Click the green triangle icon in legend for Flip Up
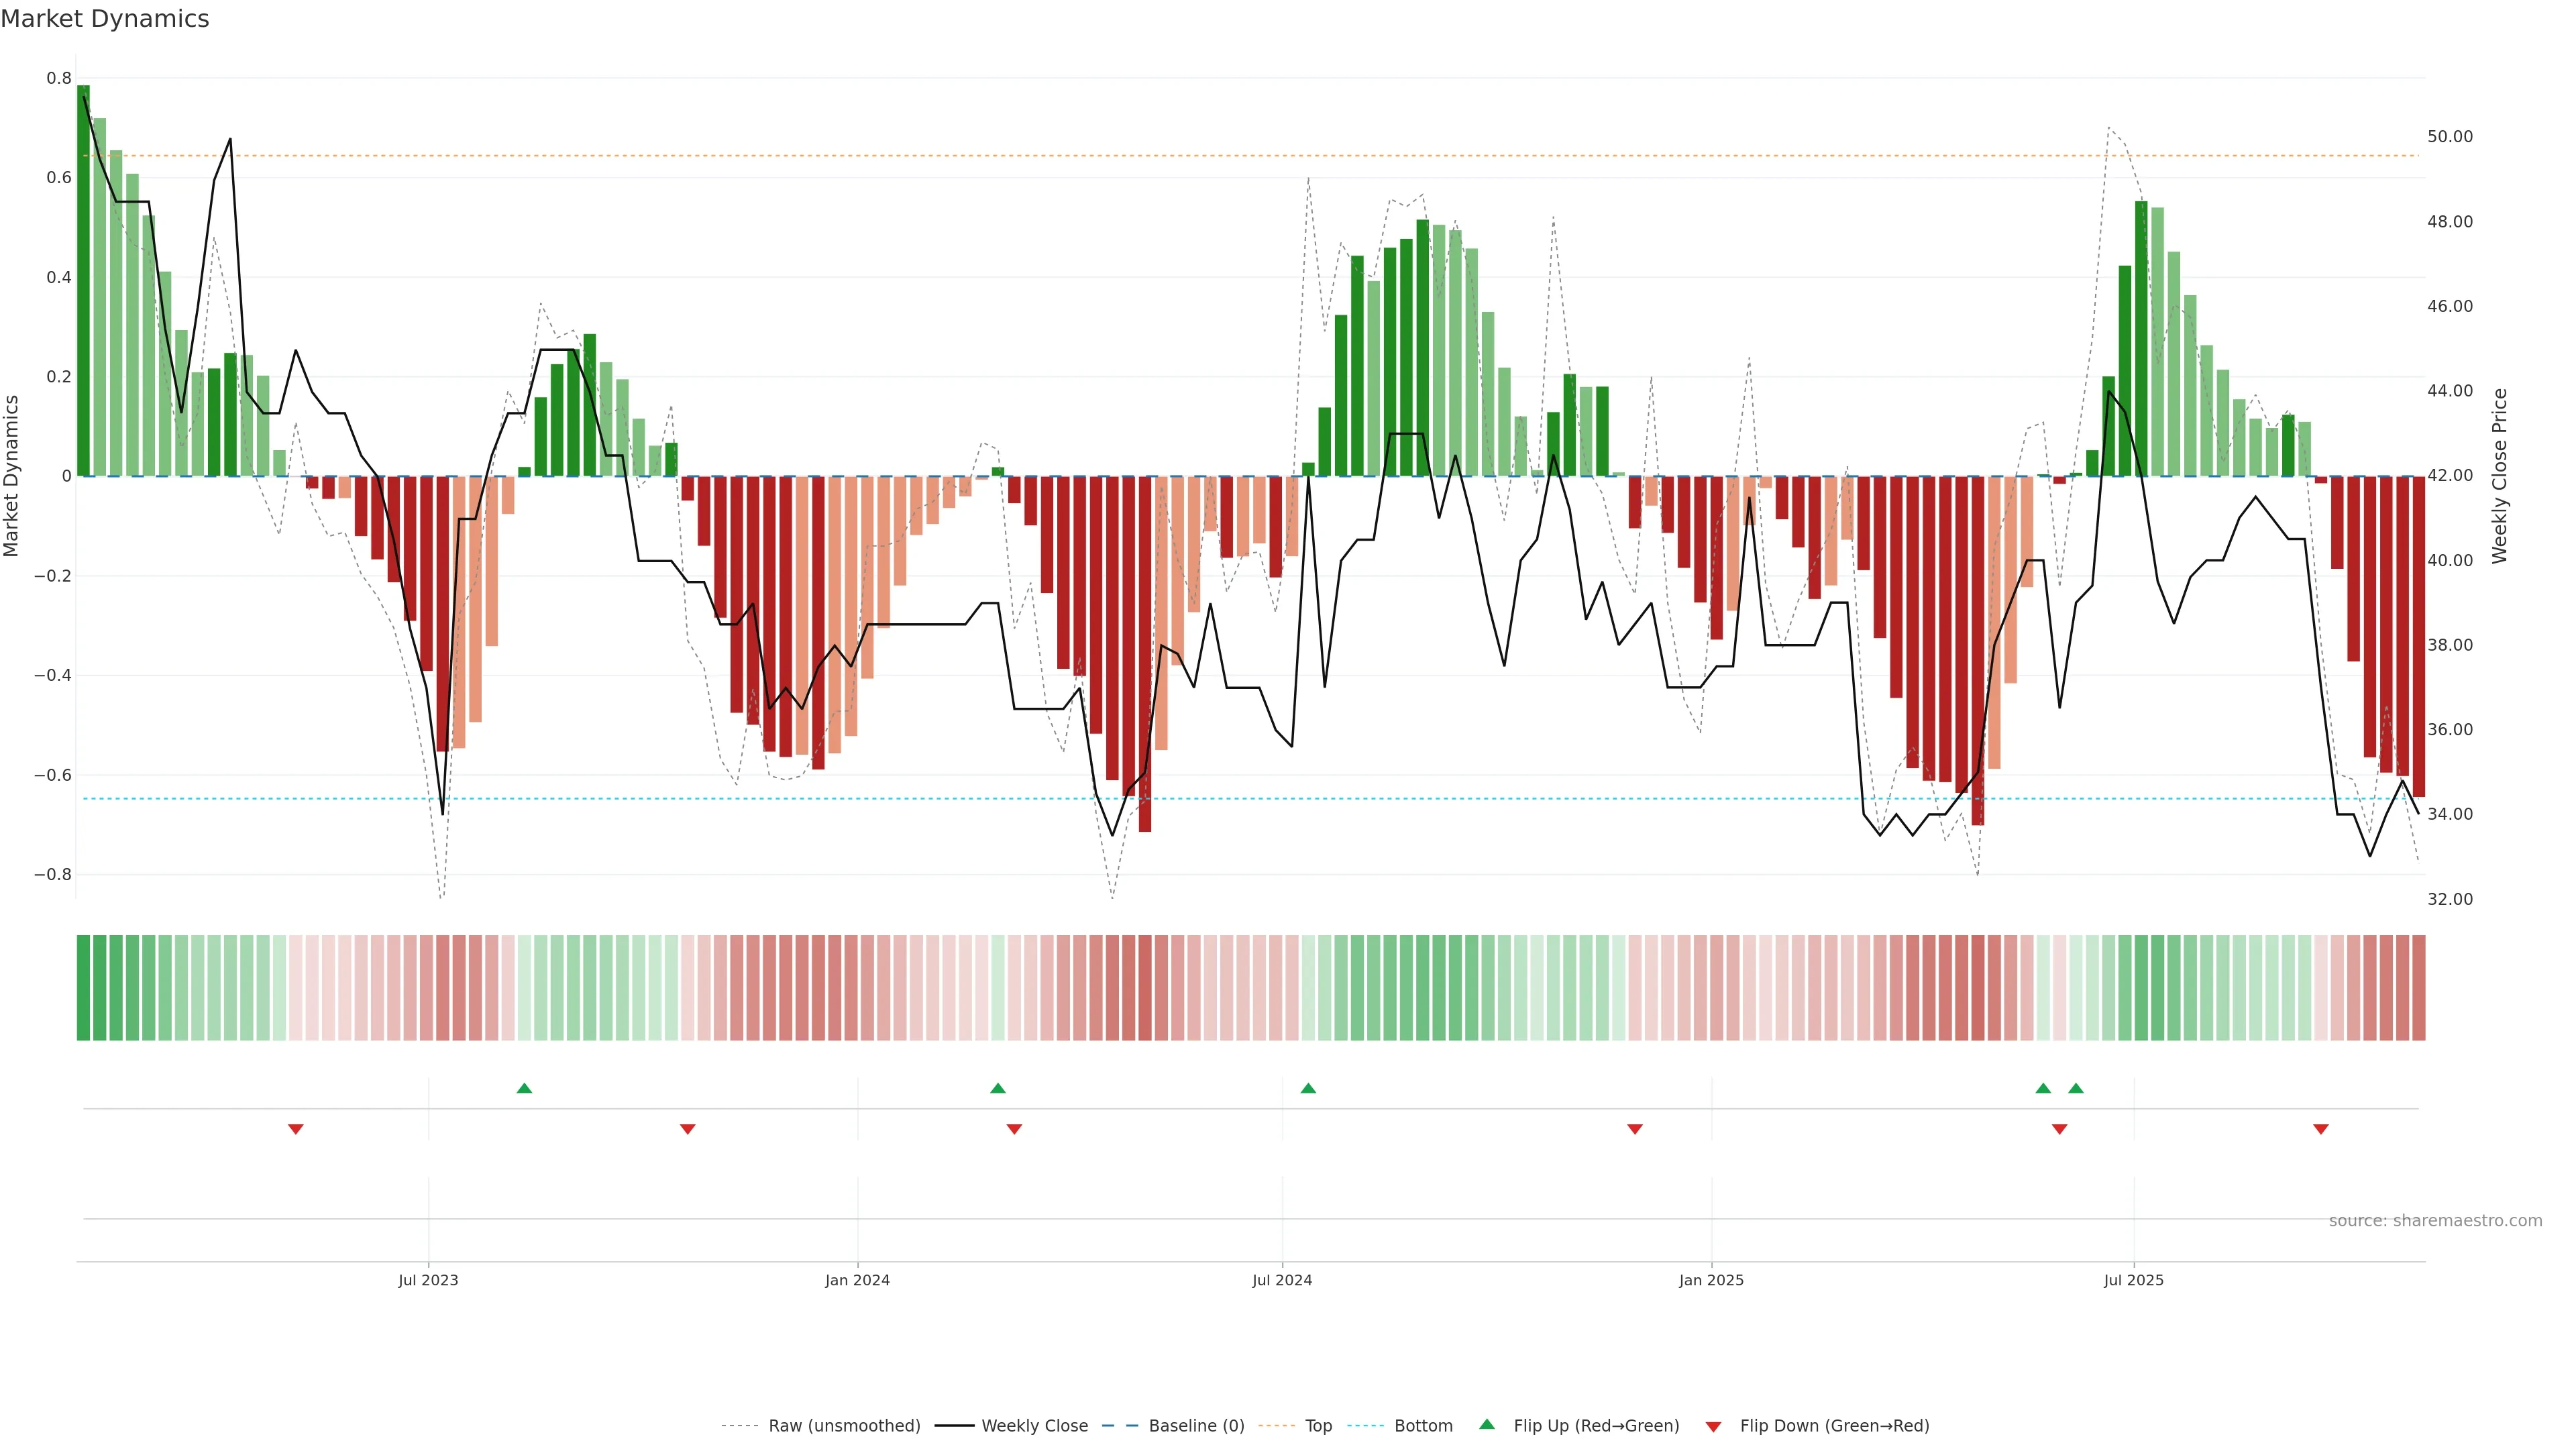Image resolution: width=2576 pixels, height=1449 pixels. click(1487, 1425)
